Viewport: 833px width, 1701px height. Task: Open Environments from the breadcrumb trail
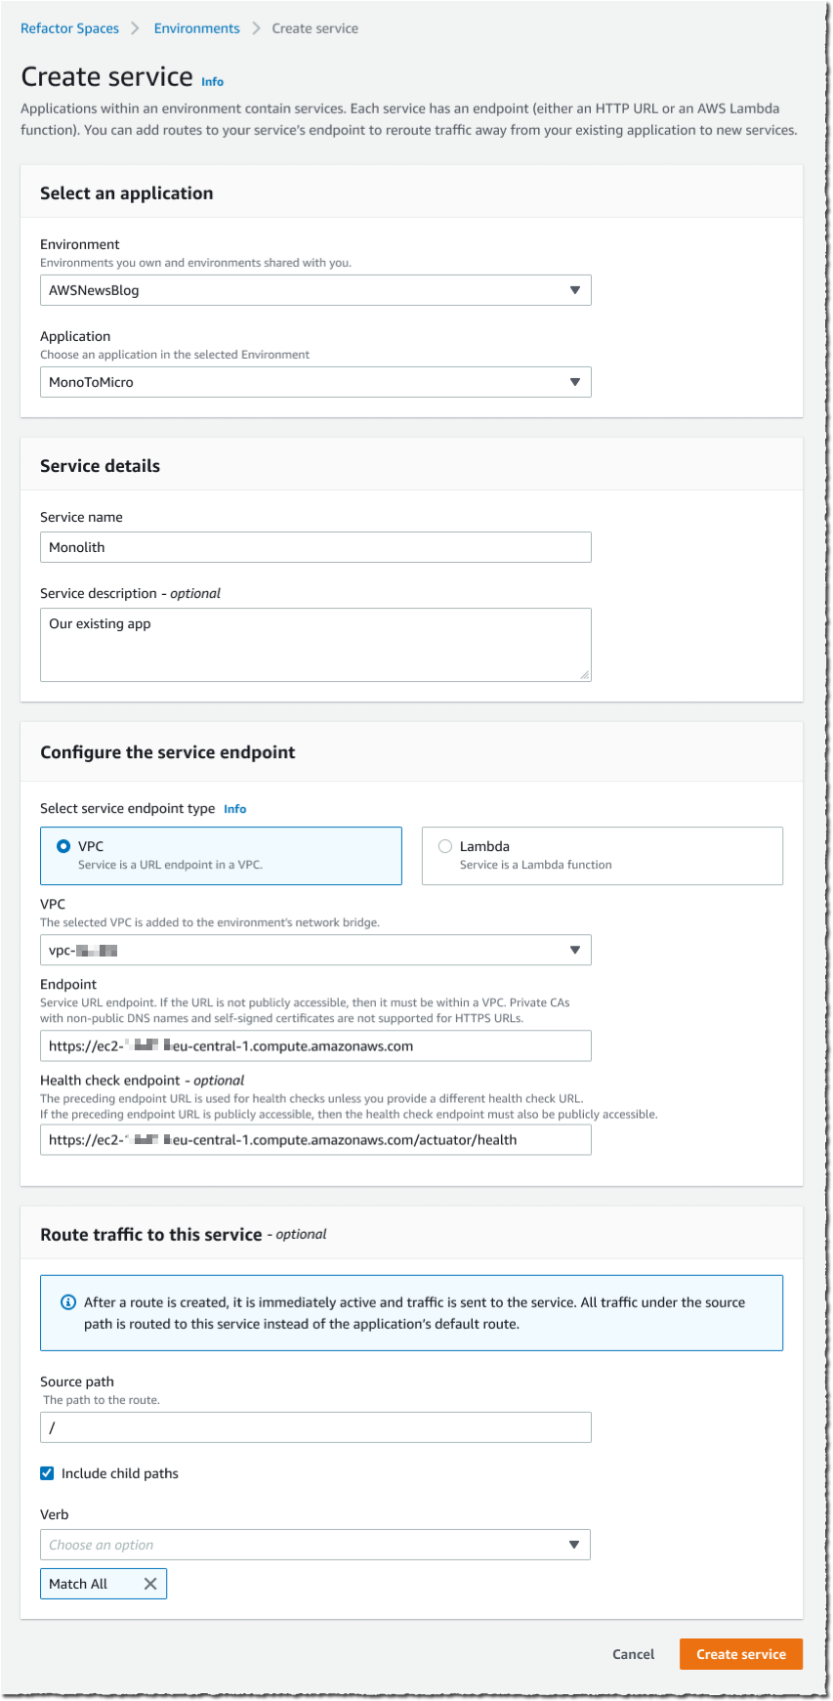[x=196, y=28]
